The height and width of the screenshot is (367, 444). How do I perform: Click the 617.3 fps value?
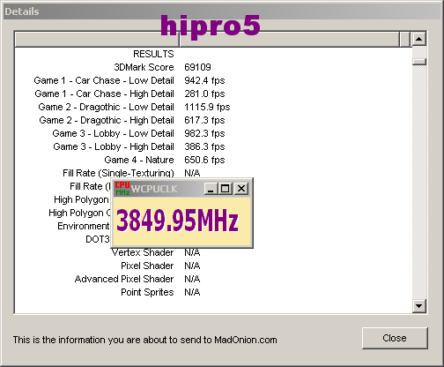tap(204, 120)
